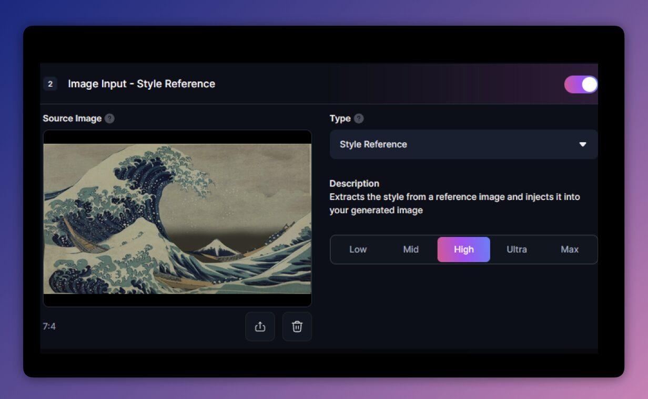Choose Ultra style strength
648x399 pixels.
pyautogui.click(x=517, y=249)
